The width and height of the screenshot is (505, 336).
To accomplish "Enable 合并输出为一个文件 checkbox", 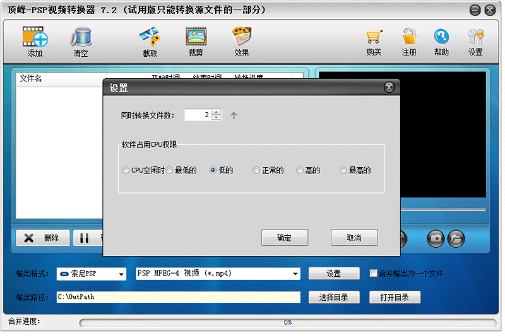I will click(373, 274).
